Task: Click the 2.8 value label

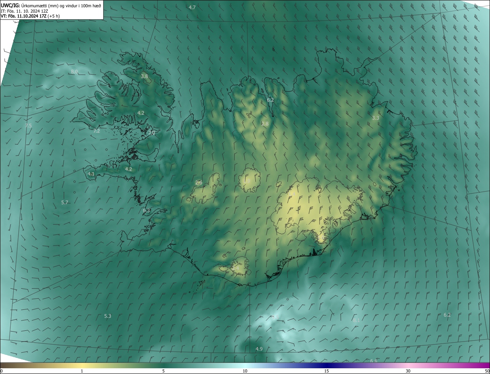Action: tap(265, 124)
